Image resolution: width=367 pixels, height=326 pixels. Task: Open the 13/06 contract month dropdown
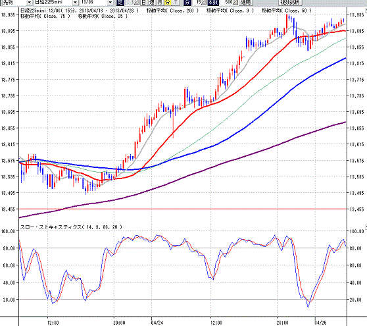pyautogui.click(x=110, y=3)
